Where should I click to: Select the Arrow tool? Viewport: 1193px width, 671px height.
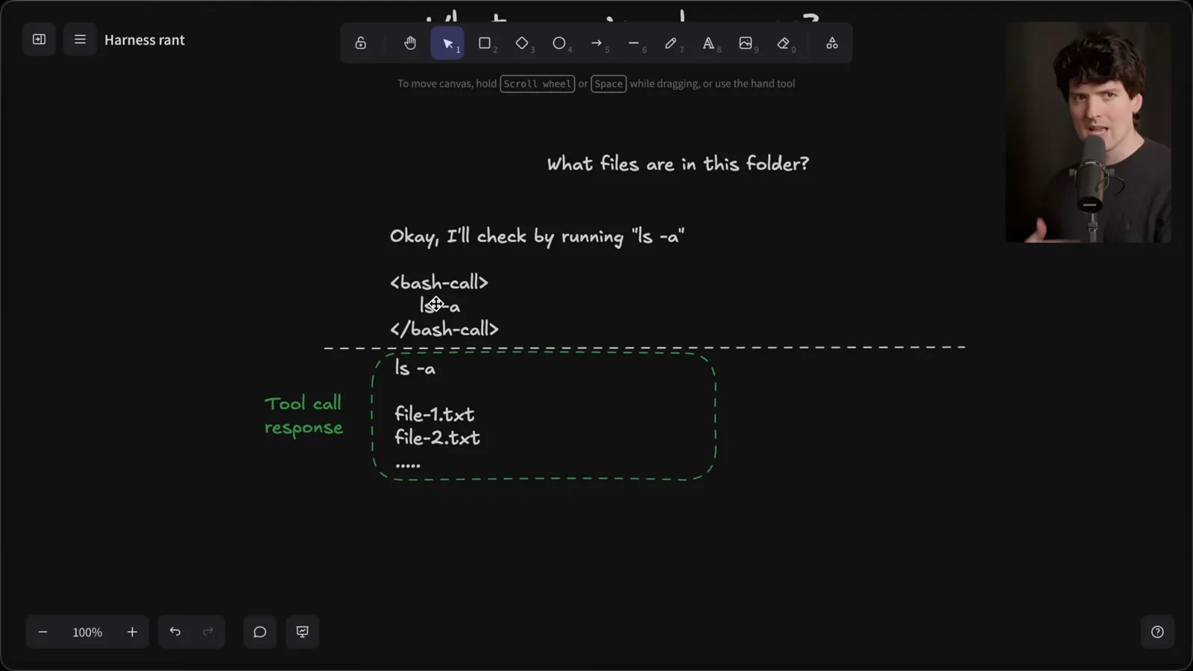(596, 43)
